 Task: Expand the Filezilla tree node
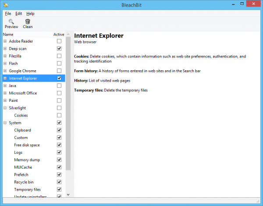pyautogui.click(x=5, y=56)
